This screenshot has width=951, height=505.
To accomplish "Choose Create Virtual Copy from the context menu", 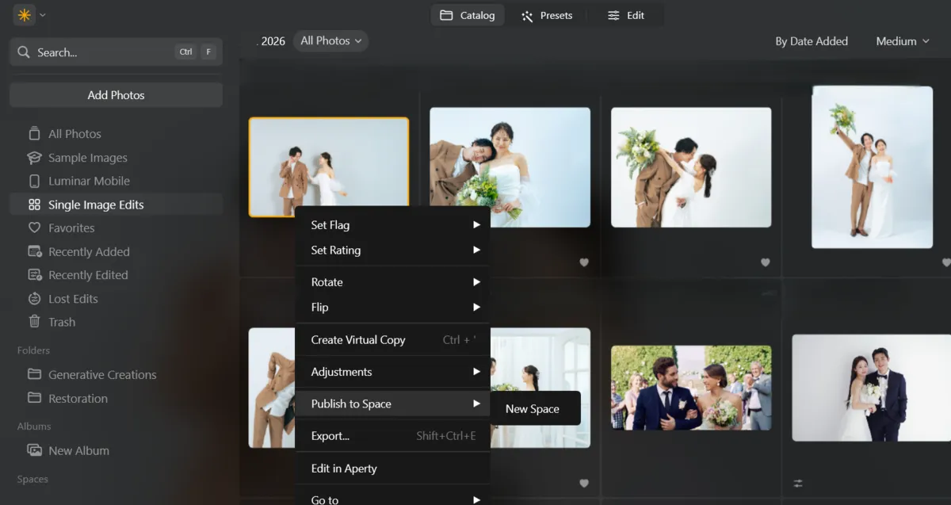I will click(359, 339).
